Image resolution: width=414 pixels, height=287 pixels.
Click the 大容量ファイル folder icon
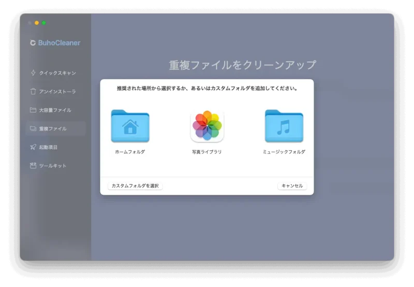pyautogui.click(x=33, y=110)
